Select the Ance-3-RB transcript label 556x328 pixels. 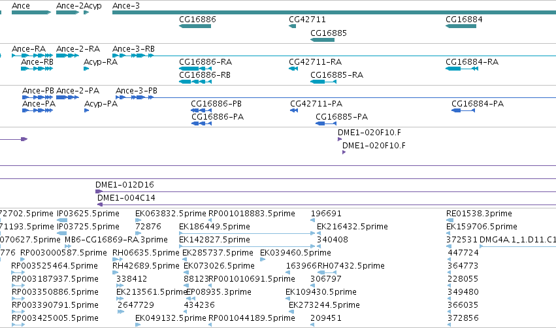pyautogui.click(x=133, y=48)
